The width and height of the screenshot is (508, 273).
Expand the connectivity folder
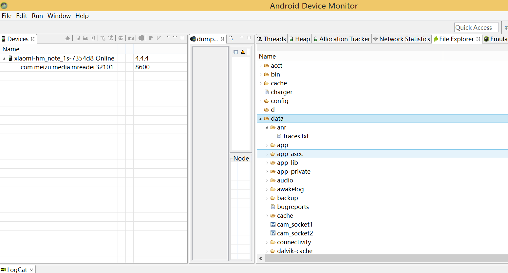point(267,242)
